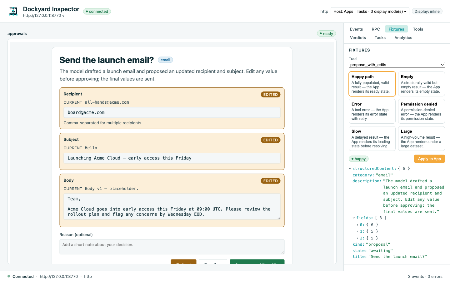Collapse the fields array node
The image size is (450, 281).
click(354, 218)
